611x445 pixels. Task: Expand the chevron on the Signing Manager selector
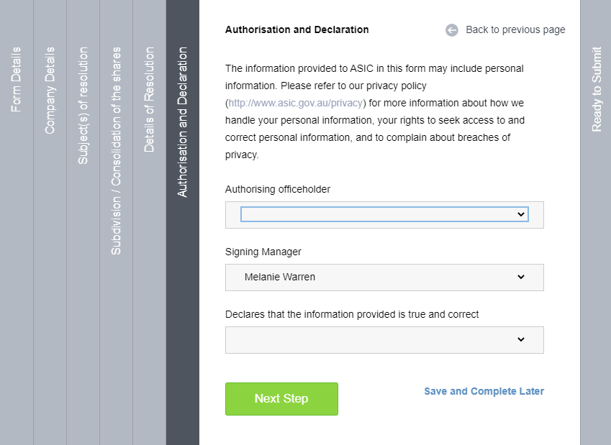[522, 277]
